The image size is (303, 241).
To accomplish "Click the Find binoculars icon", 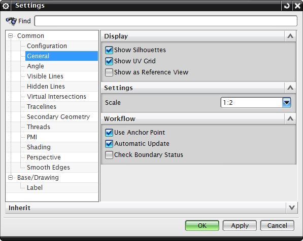I will coord(11,21).
